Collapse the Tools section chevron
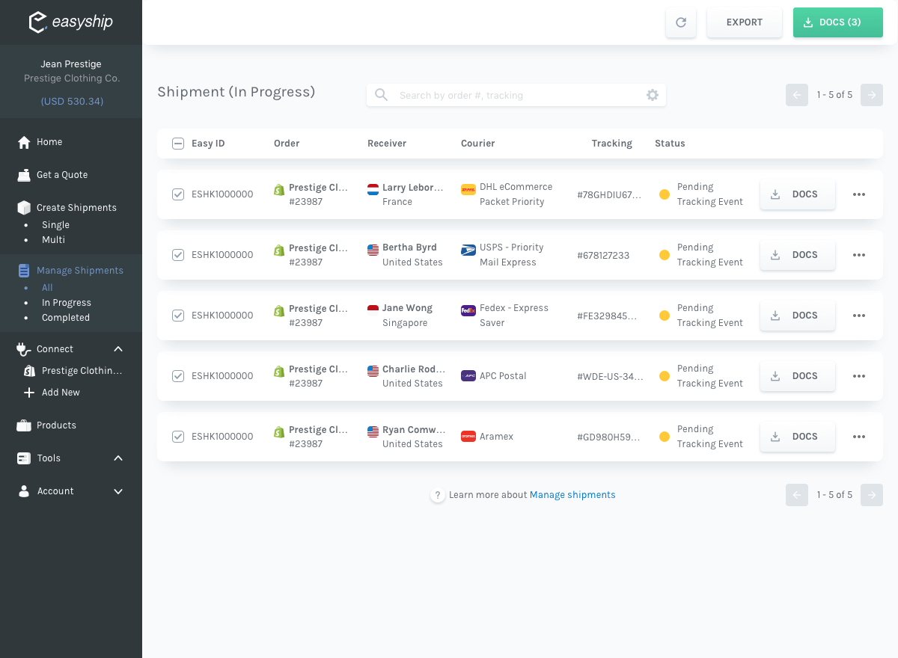898x658 pixels. [x=118, y=458]
